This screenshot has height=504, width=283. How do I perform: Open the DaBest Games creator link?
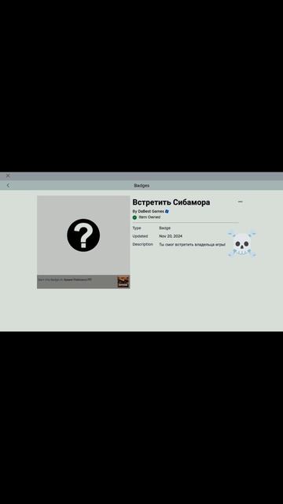[x=151, y=211]
